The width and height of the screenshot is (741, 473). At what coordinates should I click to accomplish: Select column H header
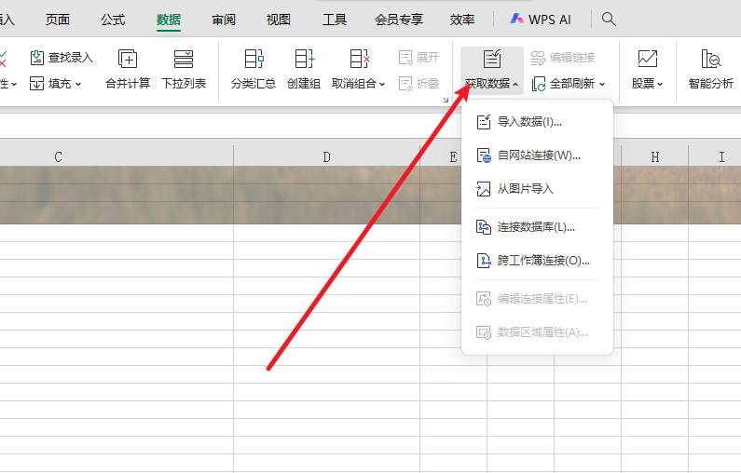point(655,156)
